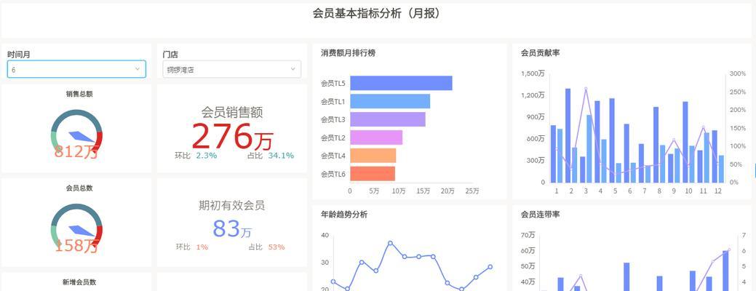Click the purple line peak at month 3
Screen dimensions: 756x291
pos(586,89)
